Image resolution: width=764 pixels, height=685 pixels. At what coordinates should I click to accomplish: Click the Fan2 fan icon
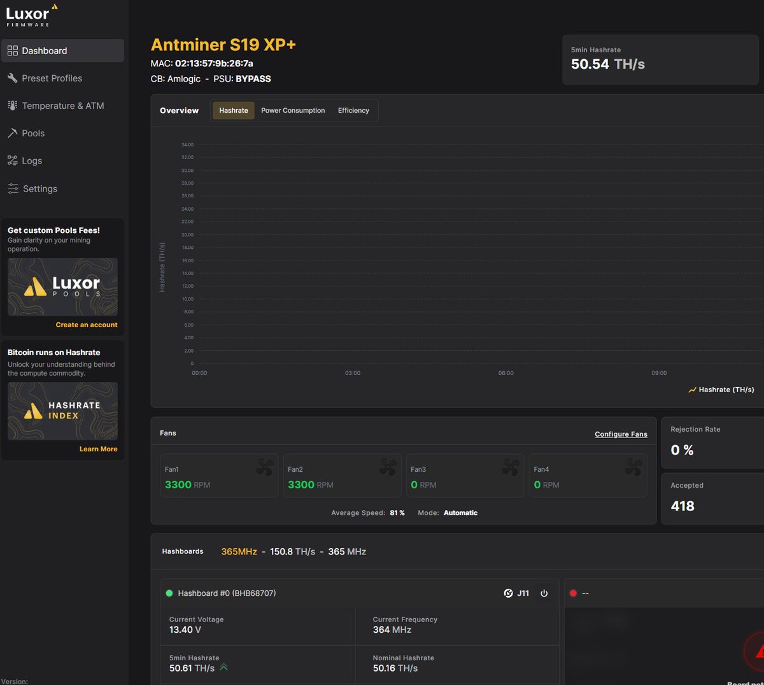coord(388,467)
